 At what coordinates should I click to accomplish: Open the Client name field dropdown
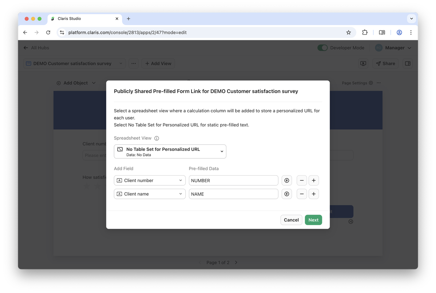(150, 194)
